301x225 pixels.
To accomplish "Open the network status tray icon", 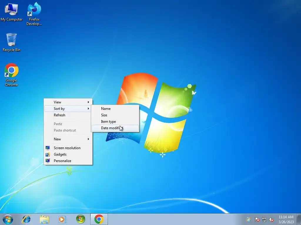I will [x=264, y=219].
